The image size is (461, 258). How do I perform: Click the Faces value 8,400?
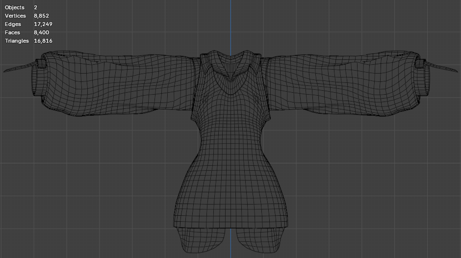pos(42,32)
